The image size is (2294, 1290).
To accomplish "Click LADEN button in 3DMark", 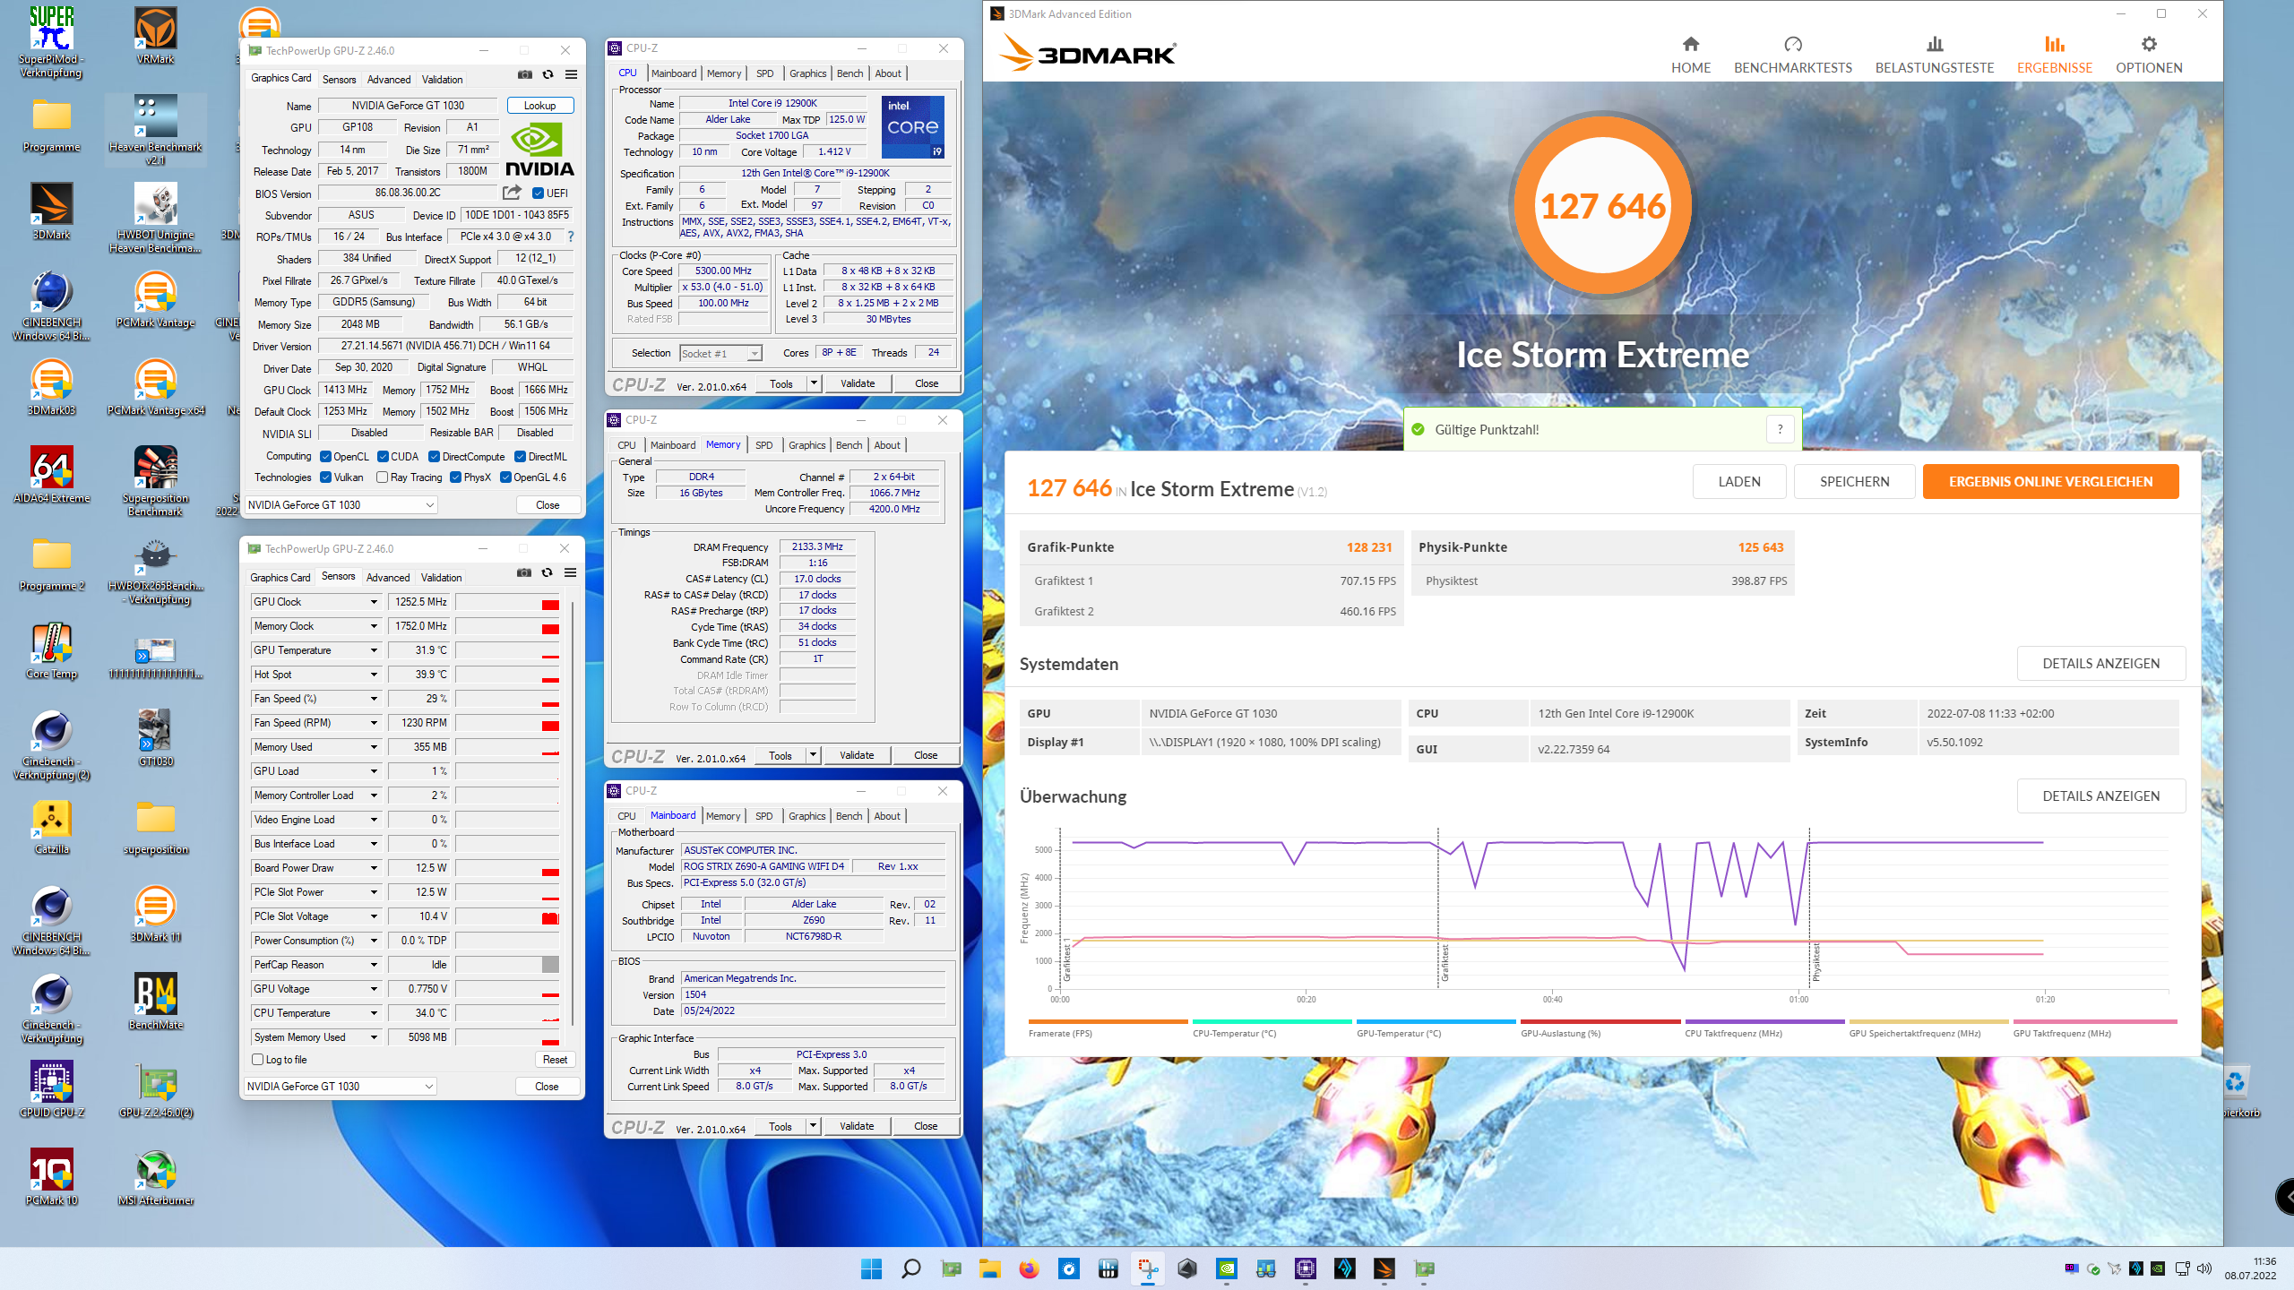I will coord(1738,481).
